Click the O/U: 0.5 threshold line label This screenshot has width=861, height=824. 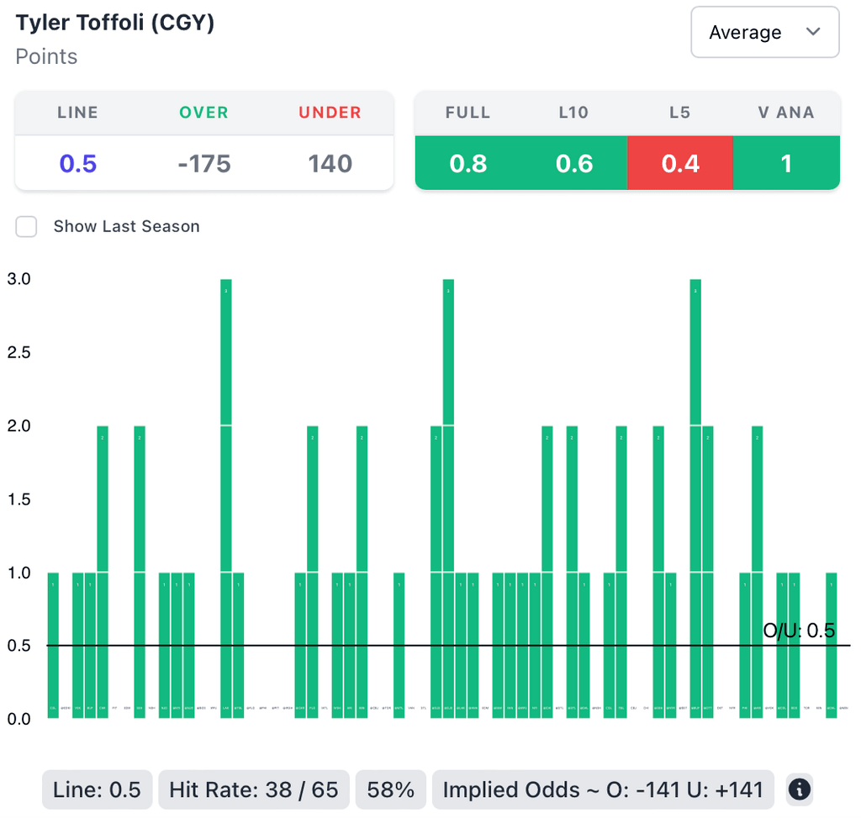point(798,631)
